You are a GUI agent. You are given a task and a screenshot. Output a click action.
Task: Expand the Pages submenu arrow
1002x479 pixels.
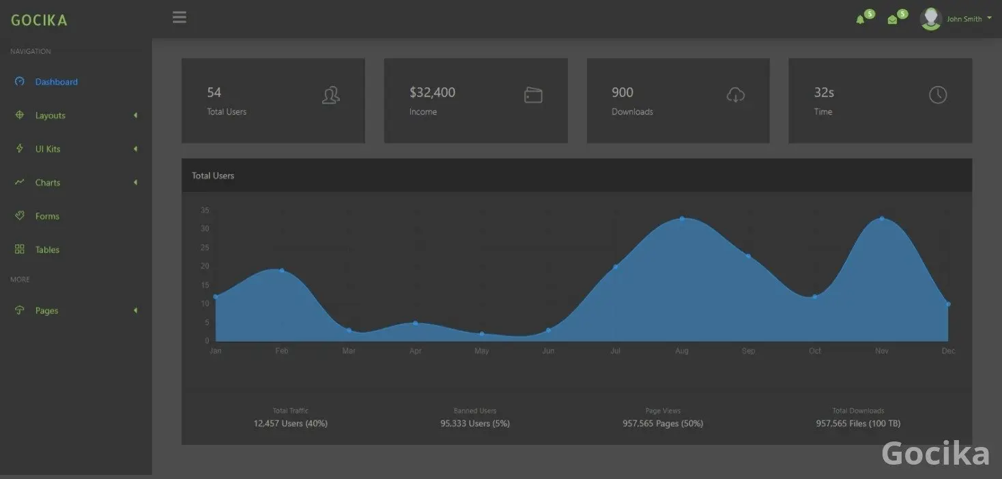click(135, 310)
